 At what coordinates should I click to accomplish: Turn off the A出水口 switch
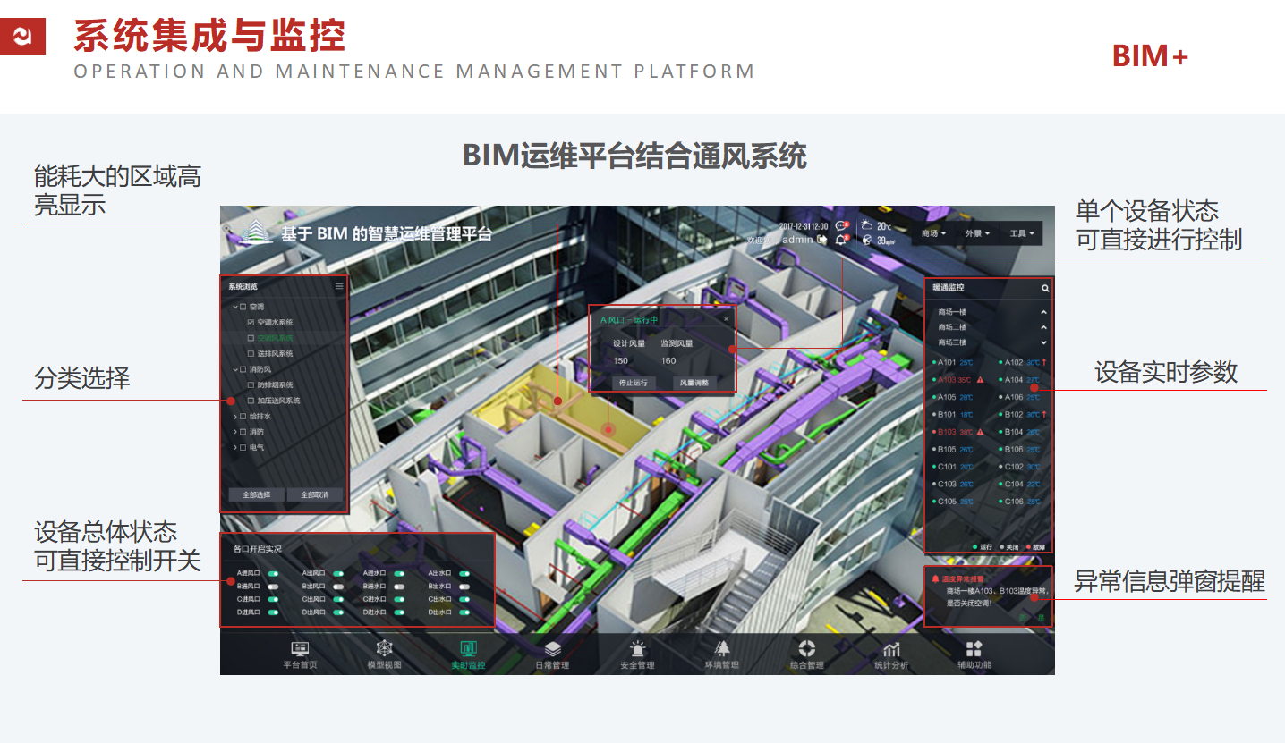coord(464,574)
